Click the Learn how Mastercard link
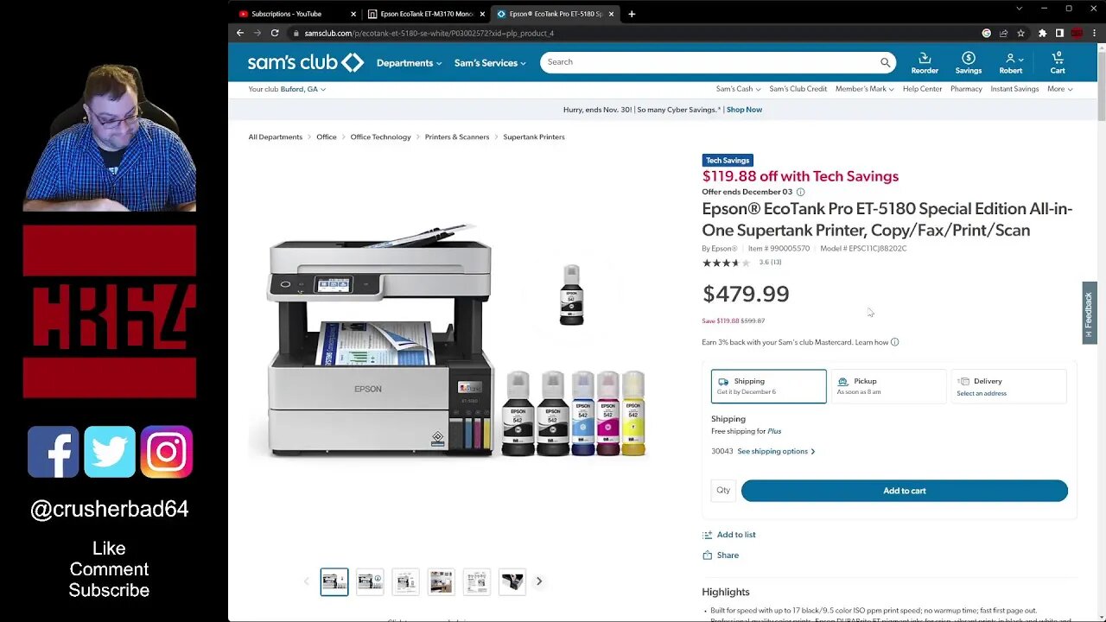Image resolution: width=1106 pixels, height=622 pixels. (871, 342)
